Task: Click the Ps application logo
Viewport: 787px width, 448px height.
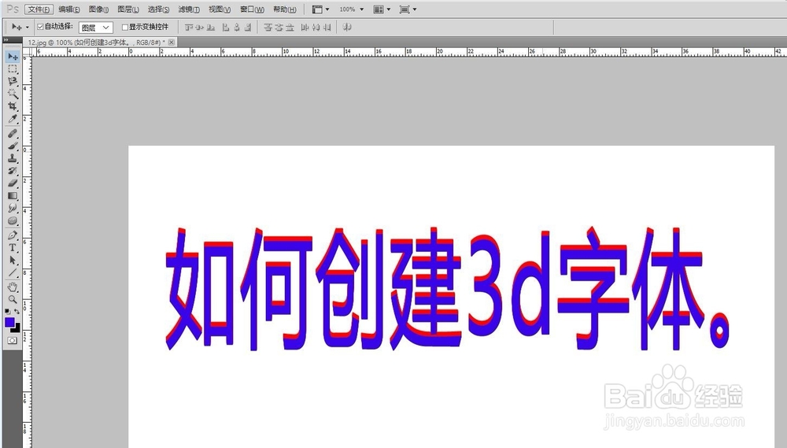Action: pyautogui.click(x=13, y=9)
